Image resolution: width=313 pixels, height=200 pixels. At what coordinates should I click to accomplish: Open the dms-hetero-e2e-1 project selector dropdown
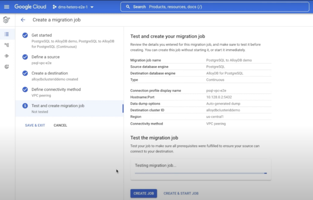click(x=73, y=7)
